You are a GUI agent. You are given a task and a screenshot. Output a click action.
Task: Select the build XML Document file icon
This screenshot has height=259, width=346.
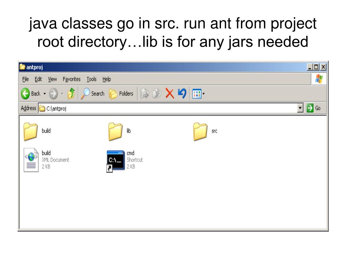click(31, 160)
